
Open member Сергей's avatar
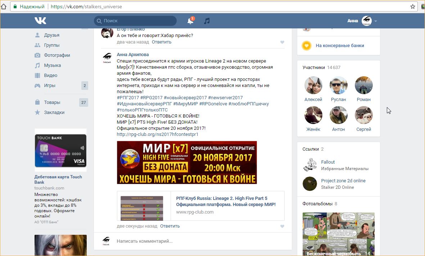click(364, 115)
